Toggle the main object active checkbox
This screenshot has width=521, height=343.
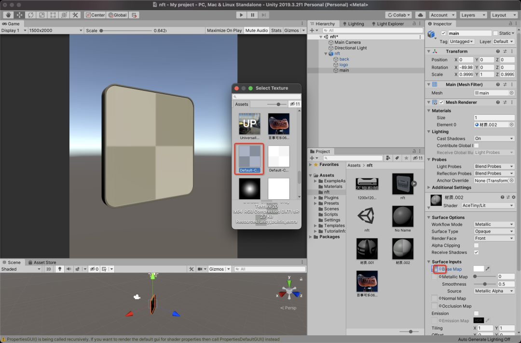[443, 33]
